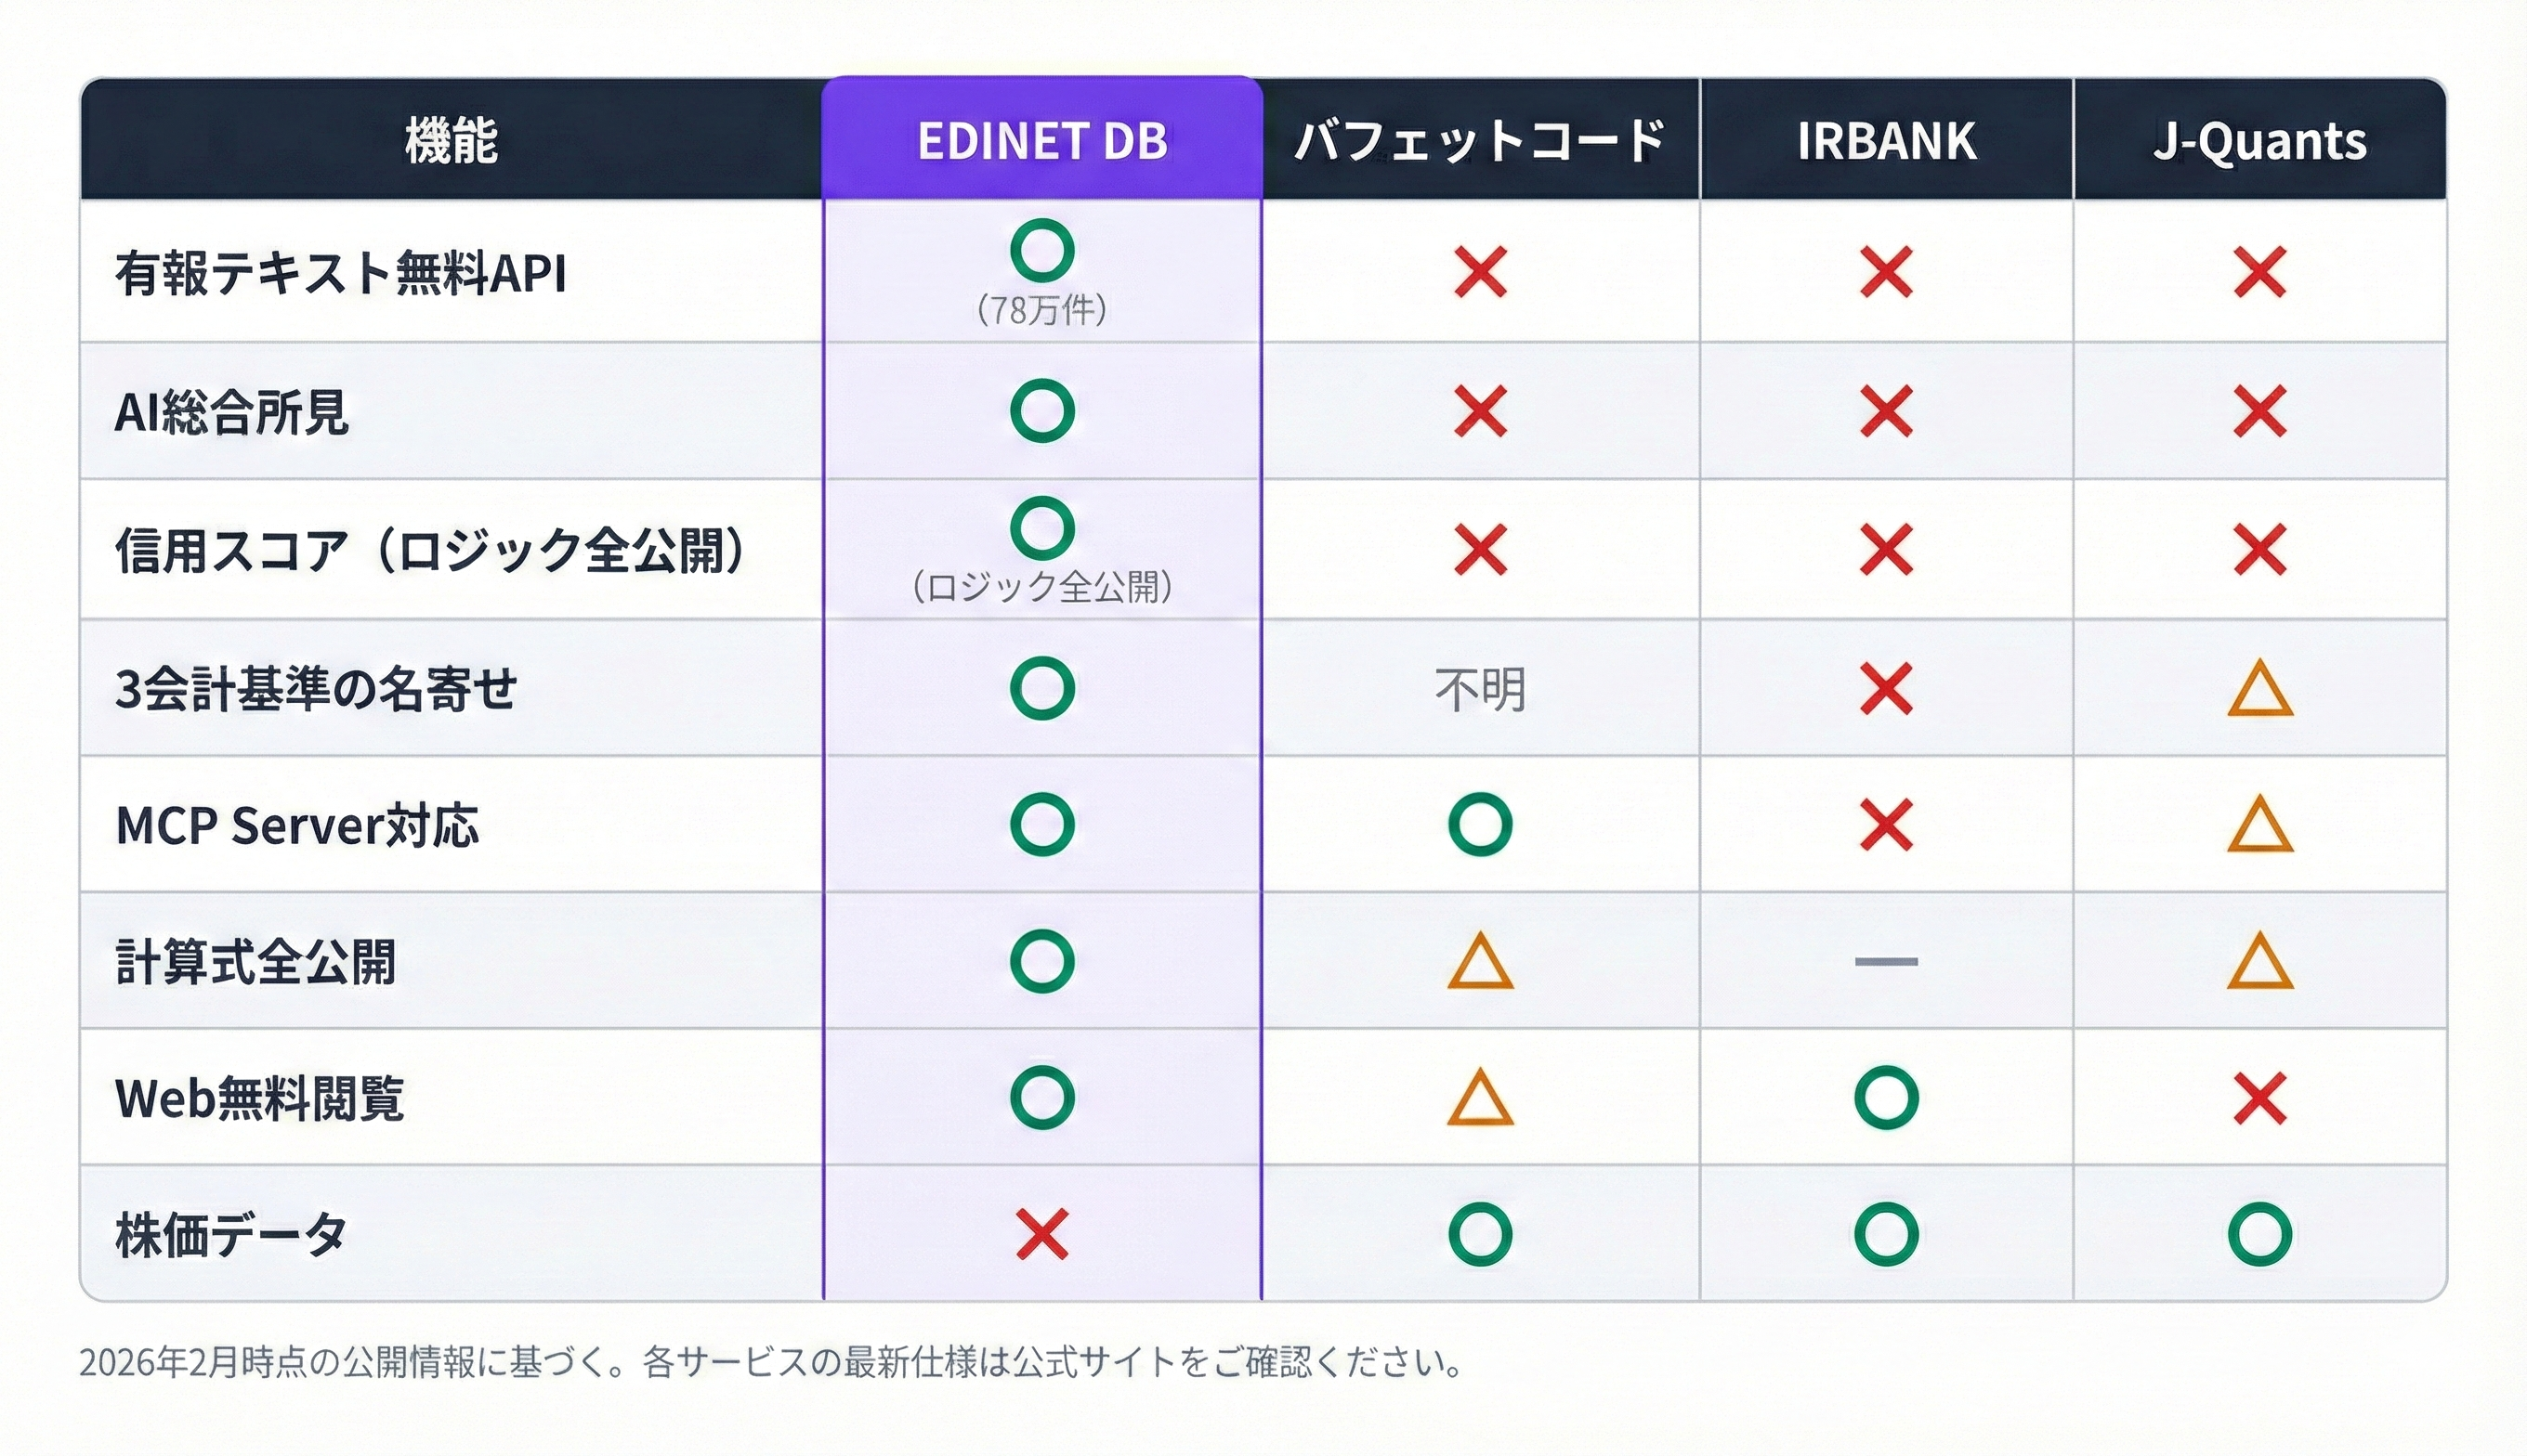The image size is (2527, 1456).
Task: Click バフェットコード orange triangle for 計算式全公開
Action: (1480, 962)
